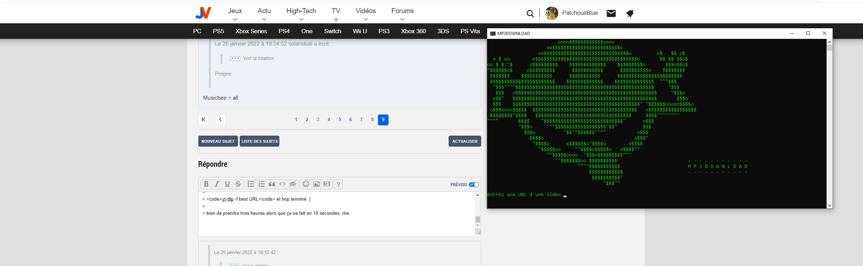Go to page 3 of topic
The width and height of the screenshot is (863, 266).
318,120
